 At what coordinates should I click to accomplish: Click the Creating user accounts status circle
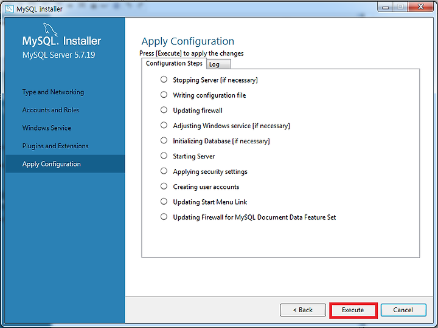point(164,186)
